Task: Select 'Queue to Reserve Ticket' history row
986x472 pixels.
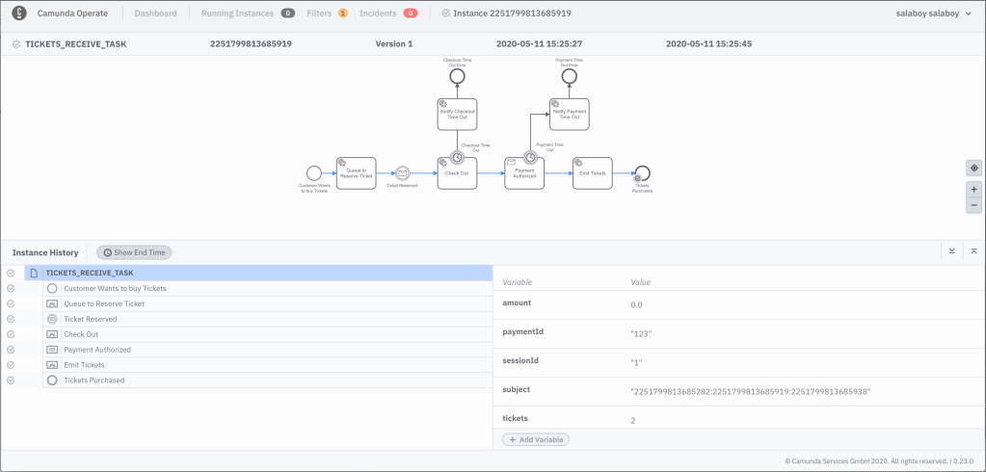Action: pyautogui.click(x=267, y=303)
